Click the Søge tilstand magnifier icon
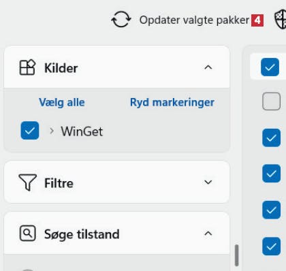This screenshot has height=271, width=286. (x=27, y=233)
